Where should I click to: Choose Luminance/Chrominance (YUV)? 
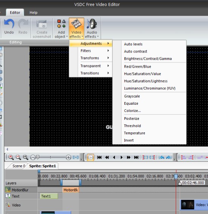click(150, 88)
